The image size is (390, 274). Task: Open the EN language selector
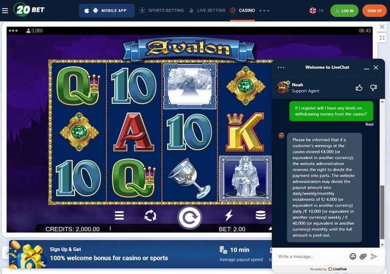tap(316, 10)
